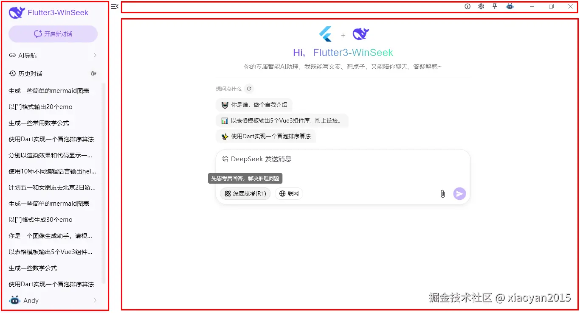Open the settings gear in the title bar
The image size is (580, 313).
pyautogui.click(x=481, y=6)
